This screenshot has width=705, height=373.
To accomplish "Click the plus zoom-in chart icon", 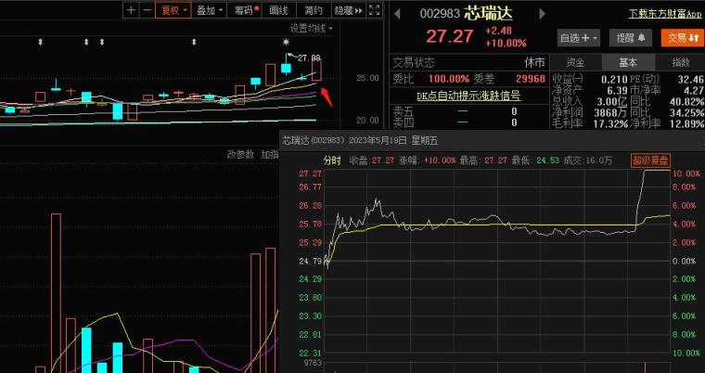I will [x=131, y=10].
